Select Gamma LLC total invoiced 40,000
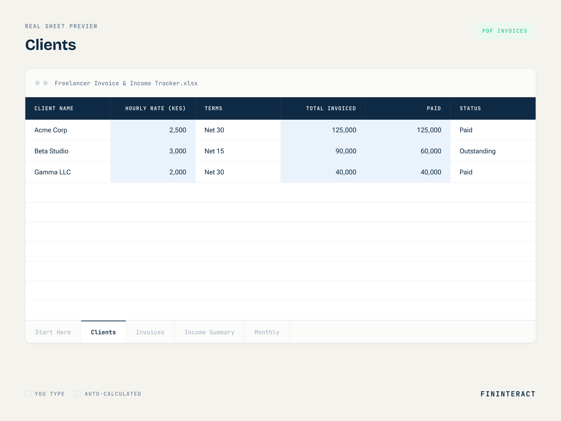Image resolution: width=561 pixels, height=421 pixels. (323, 172)
